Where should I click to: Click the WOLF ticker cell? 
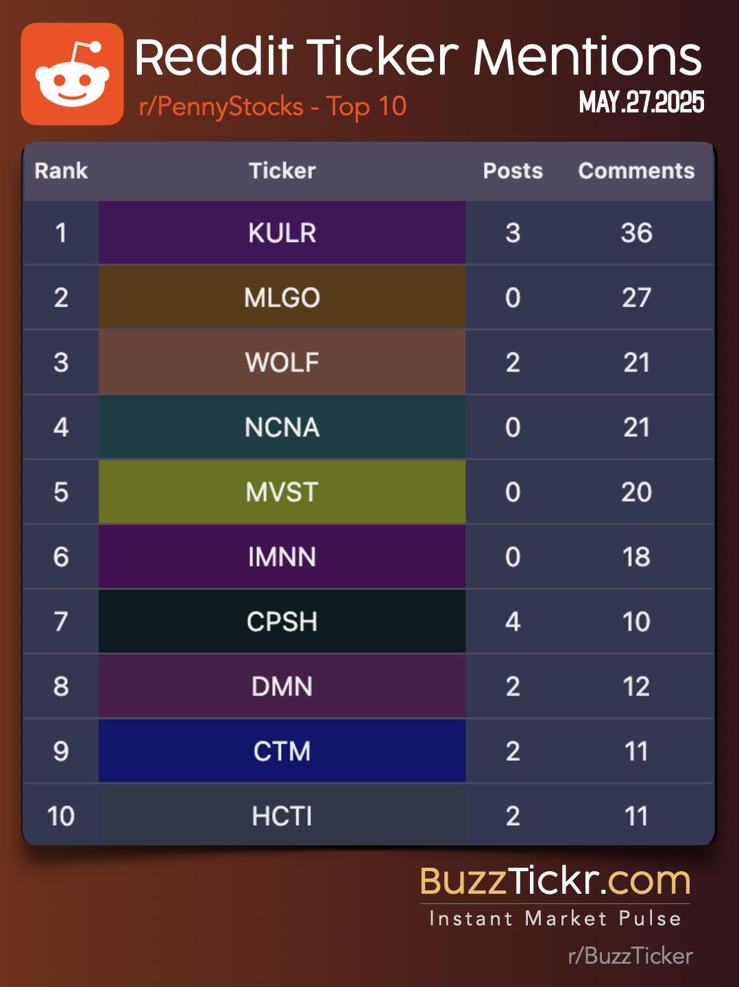[x=282, y=362]
